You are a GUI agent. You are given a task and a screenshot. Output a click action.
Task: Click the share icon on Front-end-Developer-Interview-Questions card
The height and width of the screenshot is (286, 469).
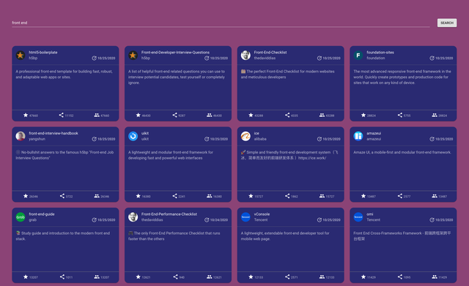point(174,115)
